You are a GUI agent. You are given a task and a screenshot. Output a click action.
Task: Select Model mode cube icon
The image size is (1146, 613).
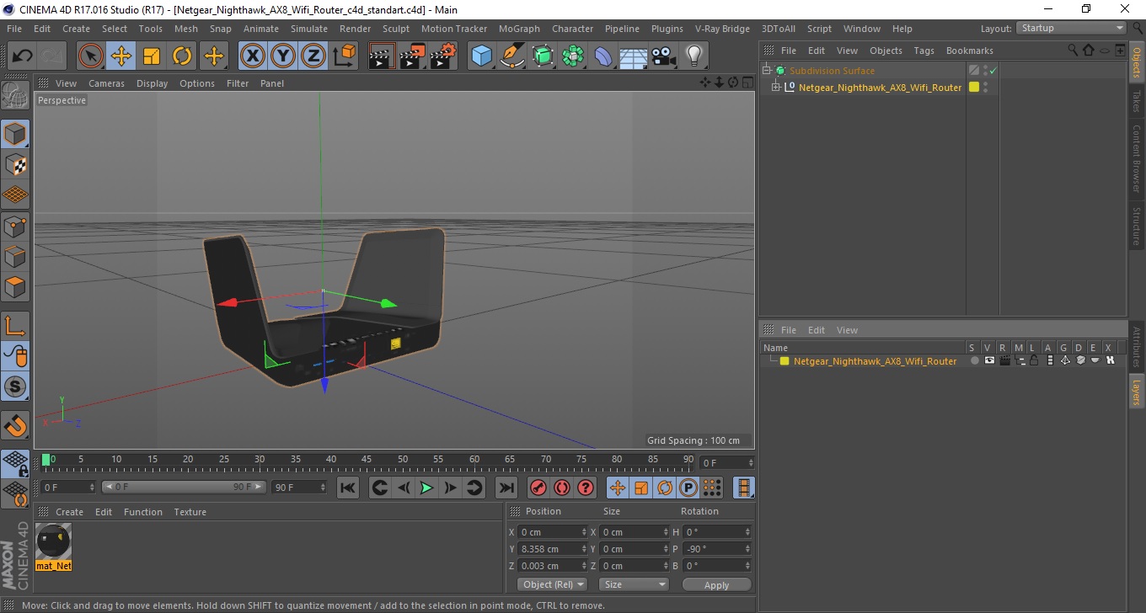point(15,134)
